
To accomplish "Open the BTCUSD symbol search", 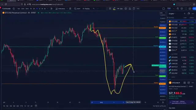I will click(x=6, y=9).
